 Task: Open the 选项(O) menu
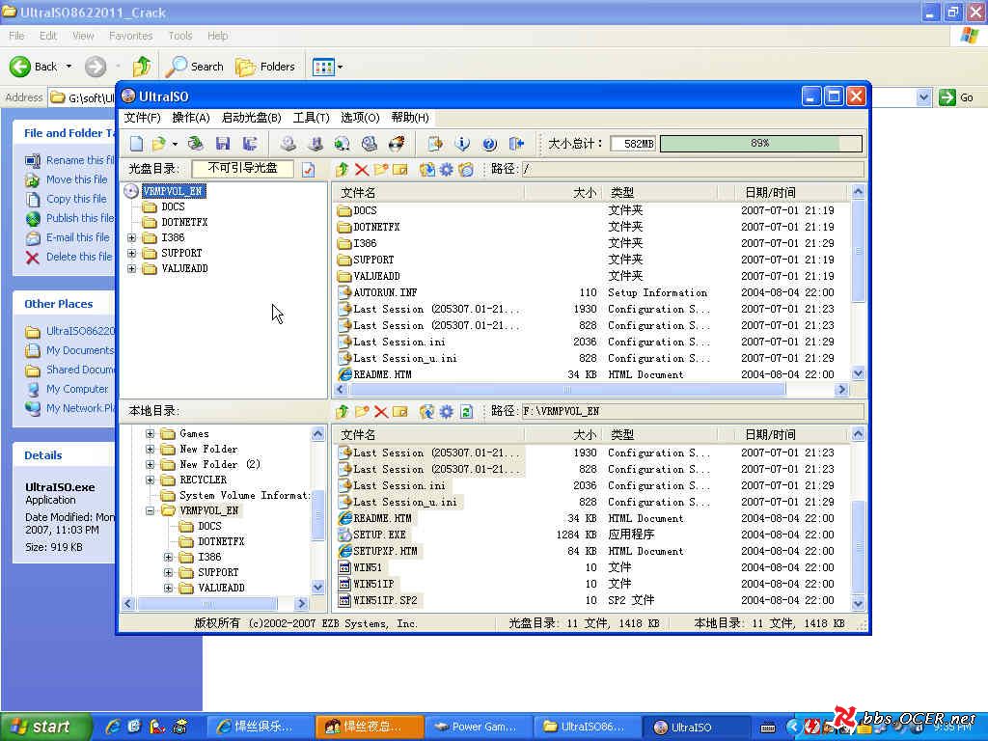tap(360, 118)
